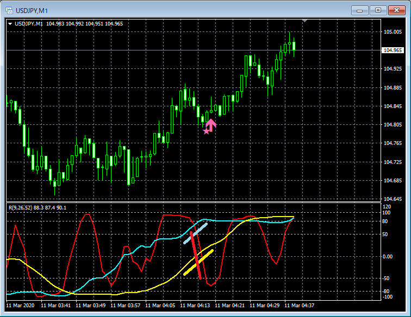Click the R(9,26,52) indicator label
411x317 pixels.
tap(38, 208)
